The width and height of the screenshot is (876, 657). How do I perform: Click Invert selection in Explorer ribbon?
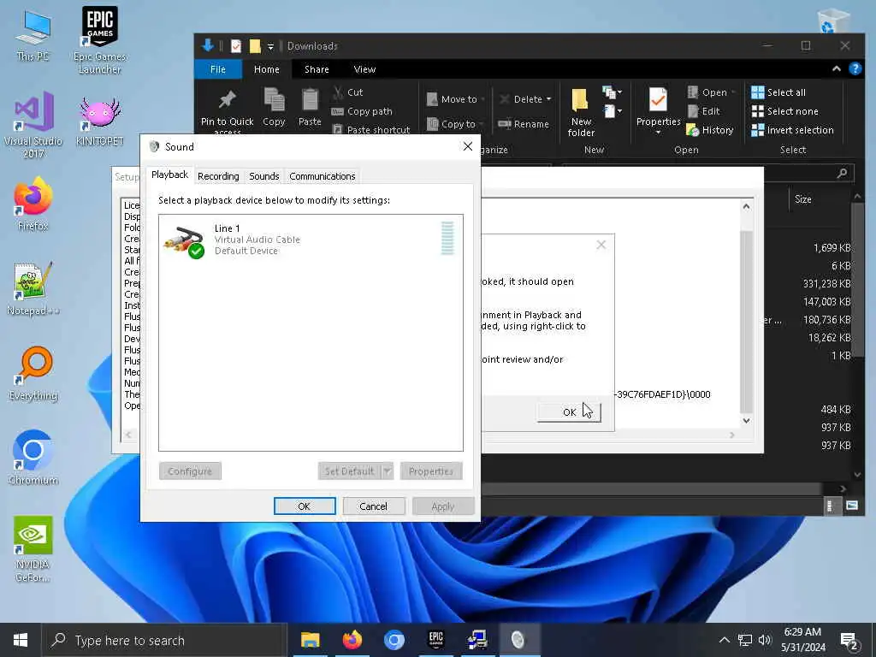[792, 130]
